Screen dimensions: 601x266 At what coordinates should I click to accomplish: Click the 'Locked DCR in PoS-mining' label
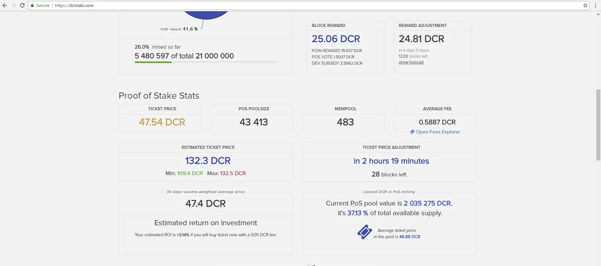pos(389,192)
